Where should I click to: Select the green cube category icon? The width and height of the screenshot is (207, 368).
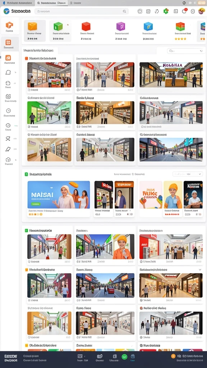pos(58,26)
